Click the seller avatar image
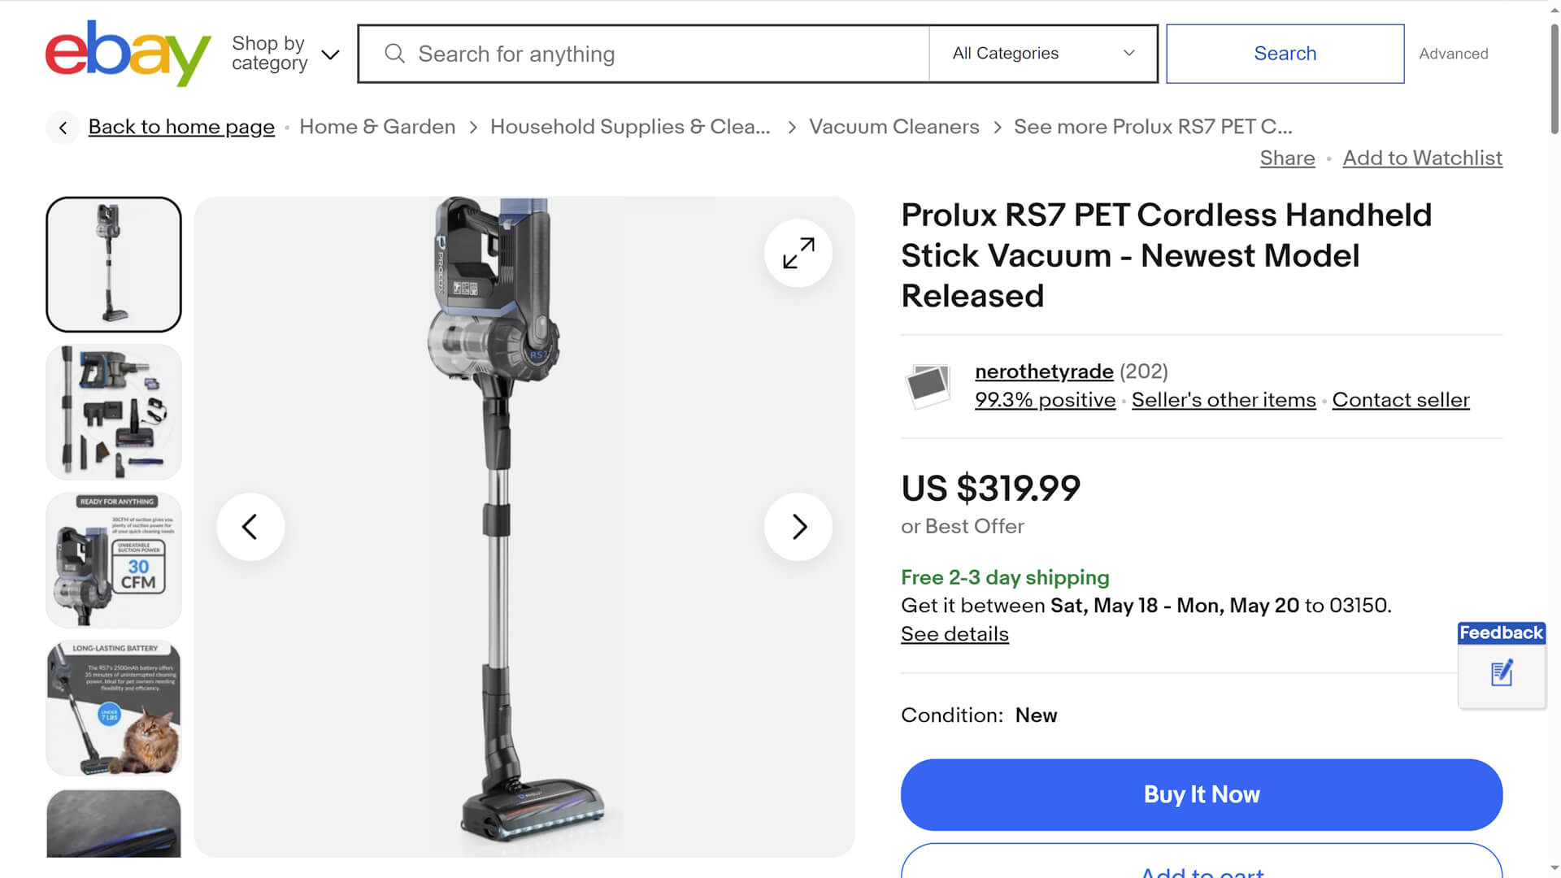This screenshot has height=878, width=1561. [928, 385]
